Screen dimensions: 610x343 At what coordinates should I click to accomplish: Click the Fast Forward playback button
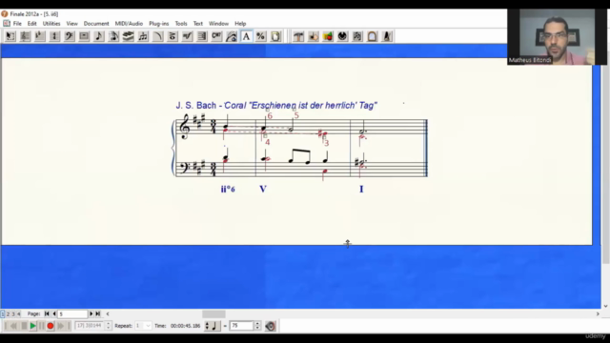60,326
